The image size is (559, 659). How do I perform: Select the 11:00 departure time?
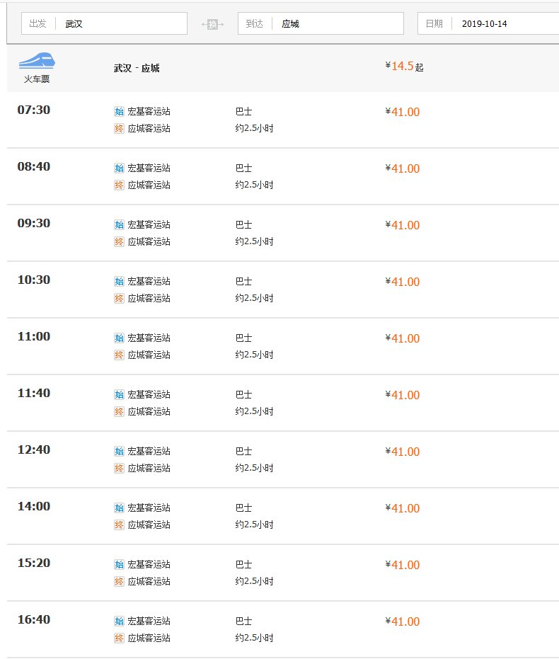pyautogui.click(x=33, y=336)
